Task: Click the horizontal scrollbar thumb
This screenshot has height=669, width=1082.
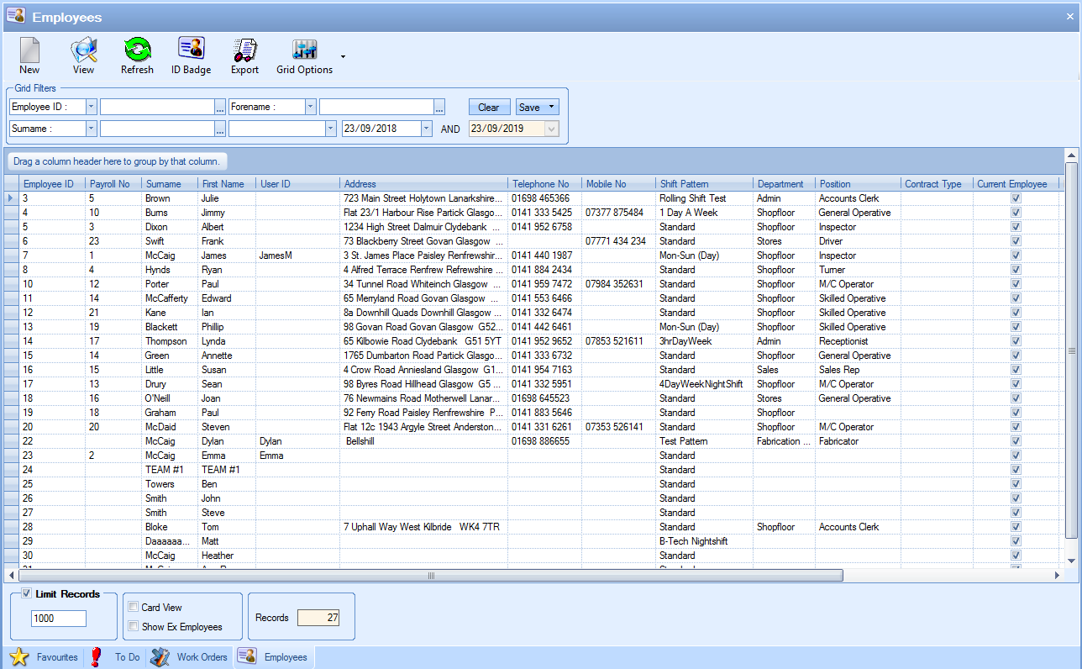Action: 430,576
